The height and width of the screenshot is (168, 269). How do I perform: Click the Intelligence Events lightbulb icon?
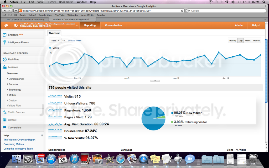click(x=5, y=42)
